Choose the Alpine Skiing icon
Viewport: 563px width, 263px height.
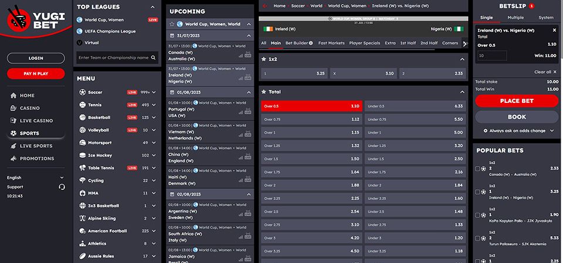point(82,218)
